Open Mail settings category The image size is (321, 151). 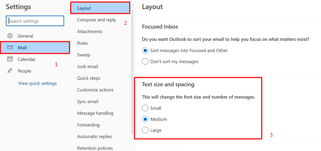point(35,48)
